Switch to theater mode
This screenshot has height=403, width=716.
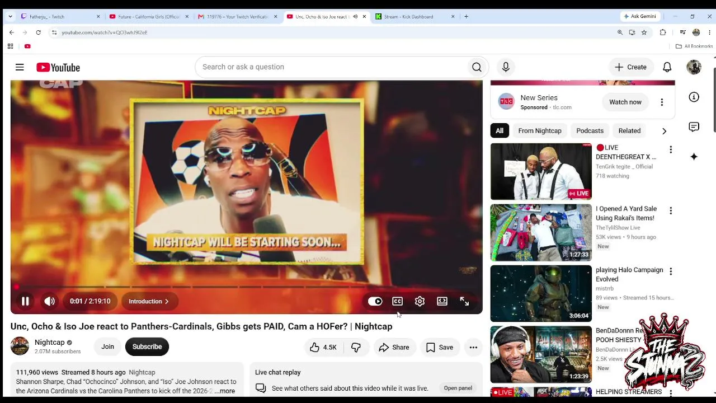442,301
